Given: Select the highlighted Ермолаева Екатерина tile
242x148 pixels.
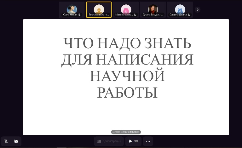Looking at the screenshot, I should [99, 9].
